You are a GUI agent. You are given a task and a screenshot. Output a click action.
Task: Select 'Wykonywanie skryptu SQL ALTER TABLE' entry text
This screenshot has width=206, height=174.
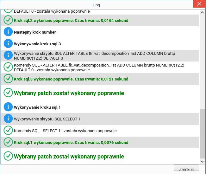click(95, 56)
